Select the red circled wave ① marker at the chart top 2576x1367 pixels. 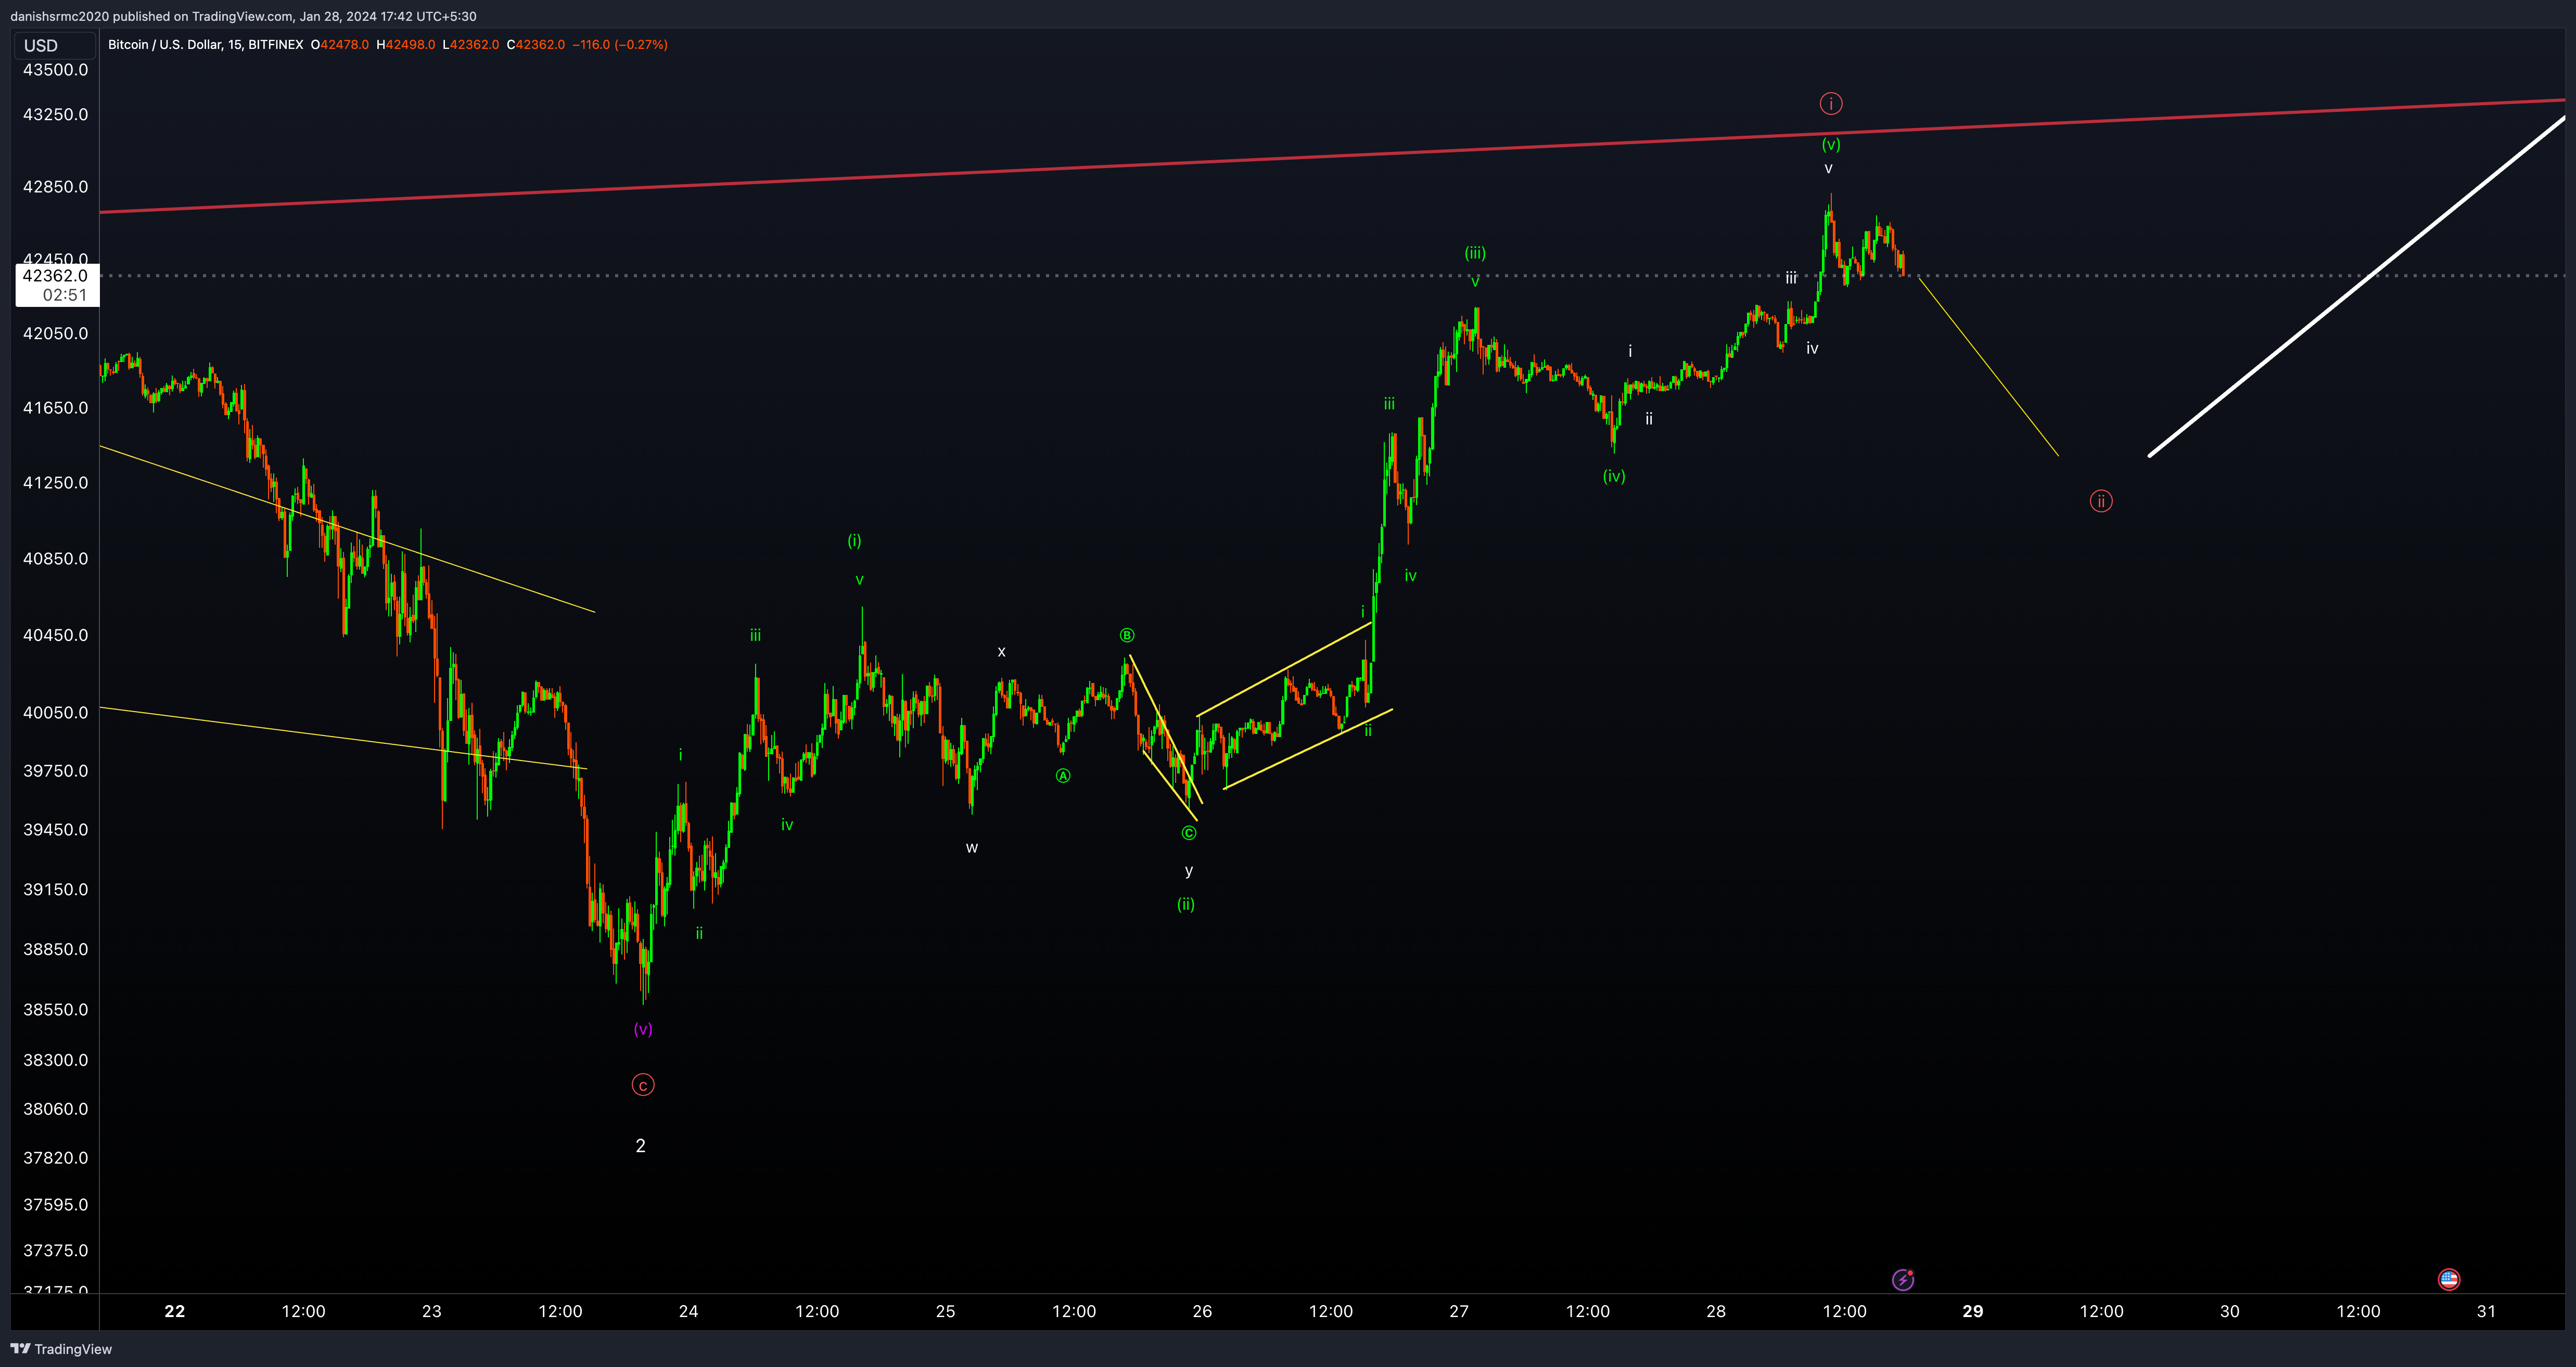1831,103
